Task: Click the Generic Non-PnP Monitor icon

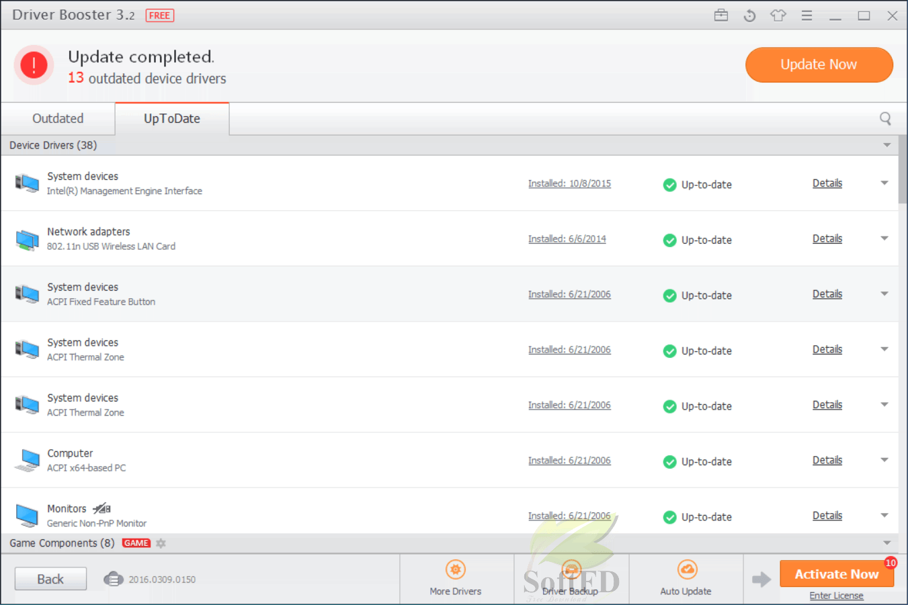Action: coord(27,515)
